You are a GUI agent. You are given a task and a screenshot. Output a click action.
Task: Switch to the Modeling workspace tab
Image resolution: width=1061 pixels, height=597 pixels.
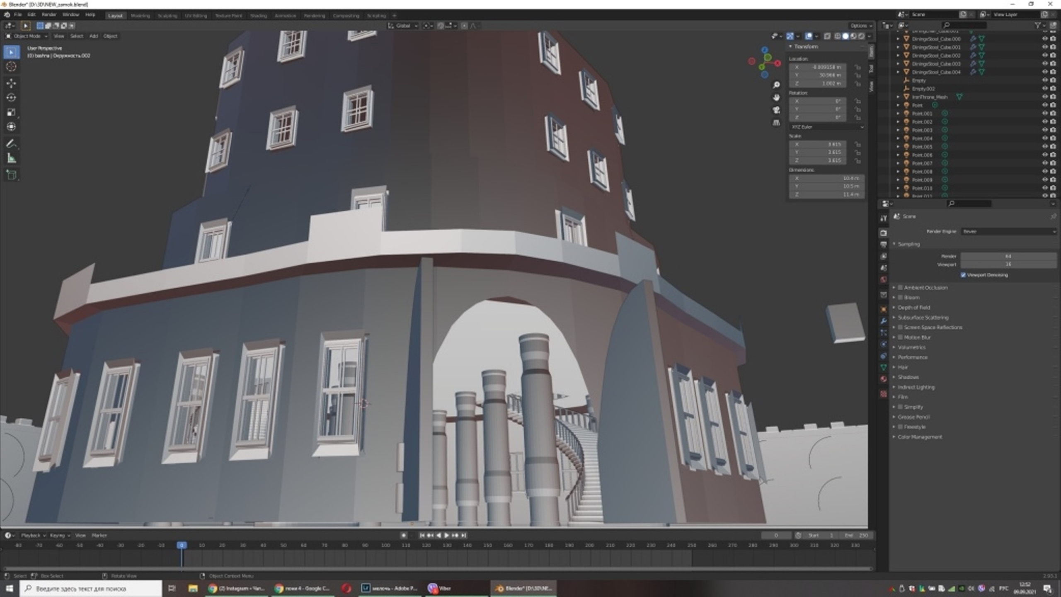coord(140,16)
